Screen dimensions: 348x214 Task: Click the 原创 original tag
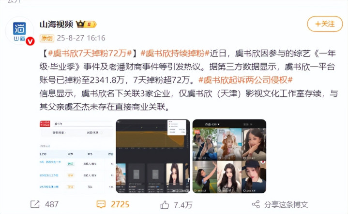coord(47,38)
